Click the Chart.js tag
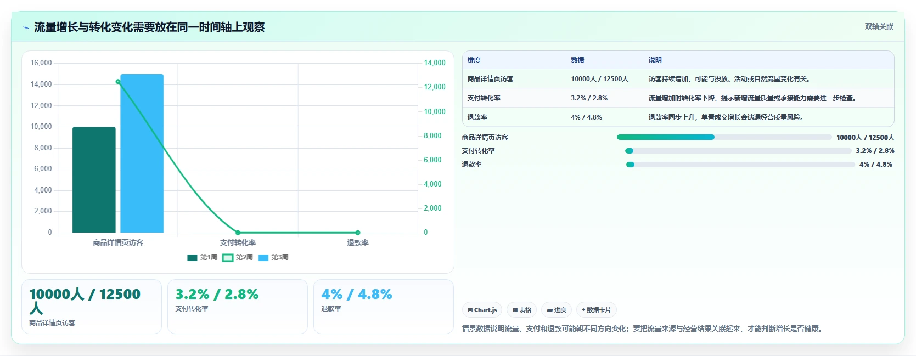 (x=482, y=310)
